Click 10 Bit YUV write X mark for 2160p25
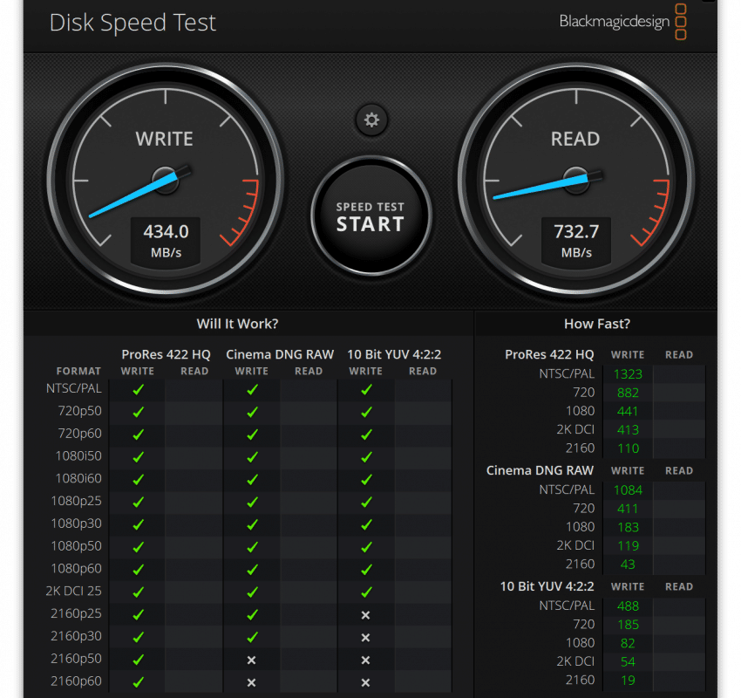This screenshot has height=698, width=741. [365, 615]
